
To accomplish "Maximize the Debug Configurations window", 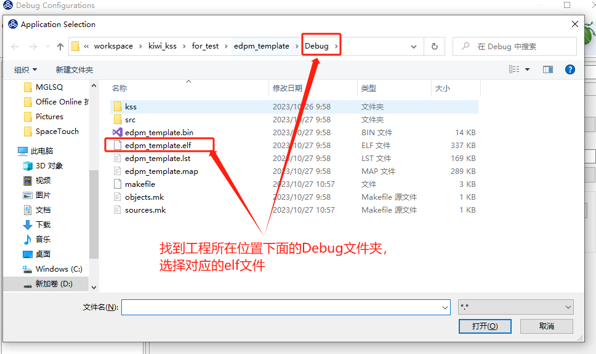I will pyautogui.click(x=566, y=5).
